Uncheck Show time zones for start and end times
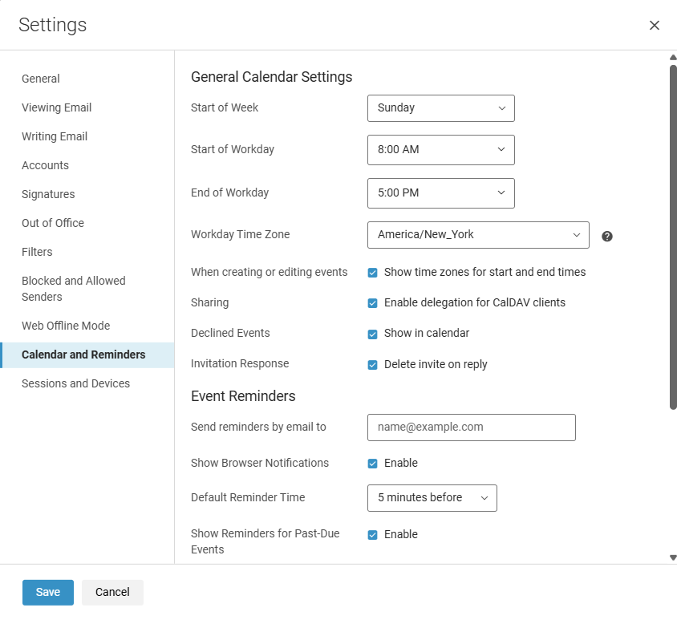Viewport: 677px width, 620px height. tap(372, 273)
